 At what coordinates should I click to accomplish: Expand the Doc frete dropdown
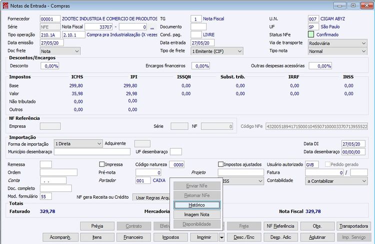click(60, 51)
